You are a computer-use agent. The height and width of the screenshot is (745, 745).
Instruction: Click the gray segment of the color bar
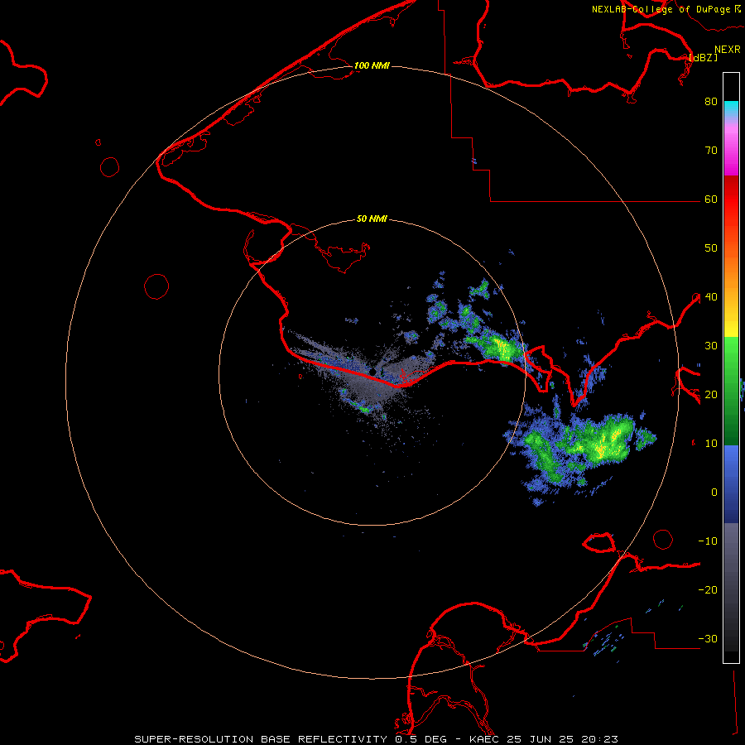(x=731, y=587)
